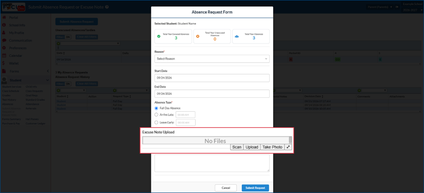Click the Start Date field
This screenshot has height=193, width=424.
pos(212,78)
